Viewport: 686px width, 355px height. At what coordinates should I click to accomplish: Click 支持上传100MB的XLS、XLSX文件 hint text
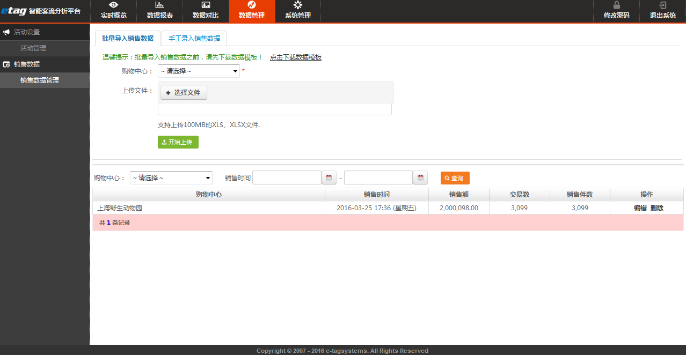coord(208,125)
